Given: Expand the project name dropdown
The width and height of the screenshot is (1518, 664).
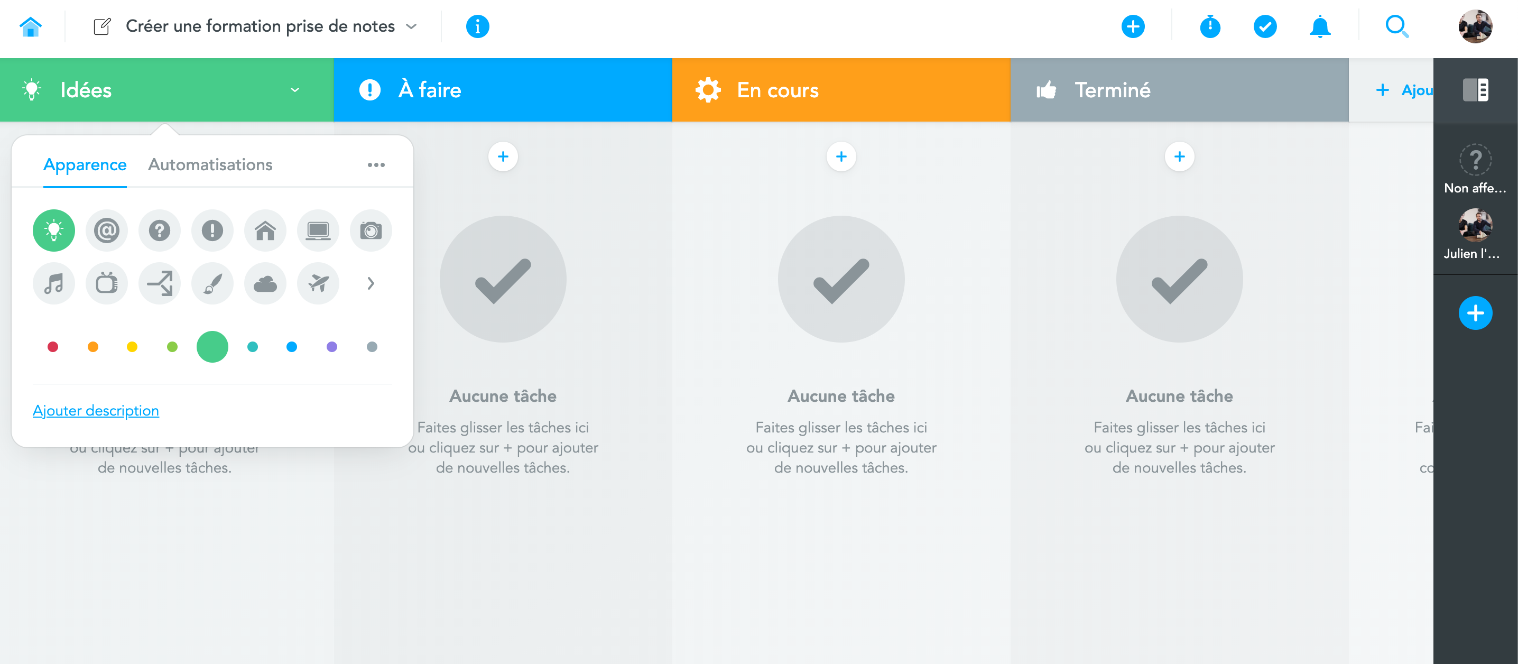Looking at the screenshot, I should point(411,26).
